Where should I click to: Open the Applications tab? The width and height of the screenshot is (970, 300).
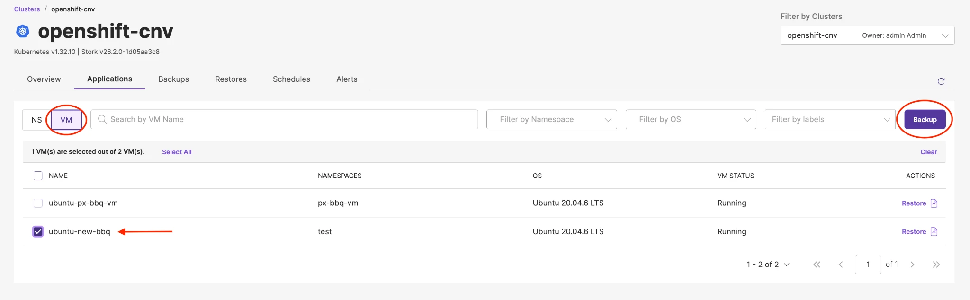click(x=109, y=79)
